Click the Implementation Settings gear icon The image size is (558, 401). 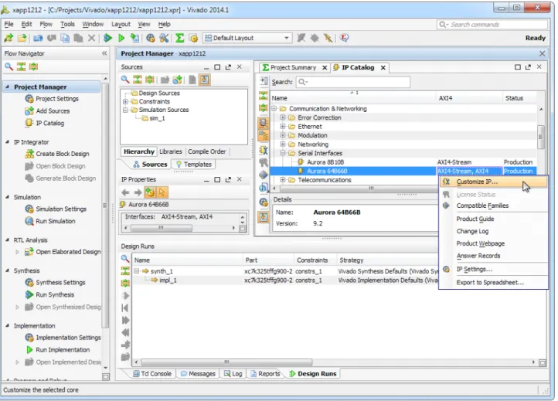coord(29,338)
